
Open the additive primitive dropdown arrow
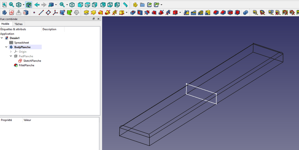127,13
